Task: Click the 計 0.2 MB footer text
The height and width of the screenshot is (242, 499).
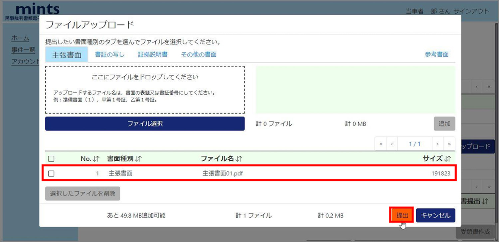Action: (330, 215)
